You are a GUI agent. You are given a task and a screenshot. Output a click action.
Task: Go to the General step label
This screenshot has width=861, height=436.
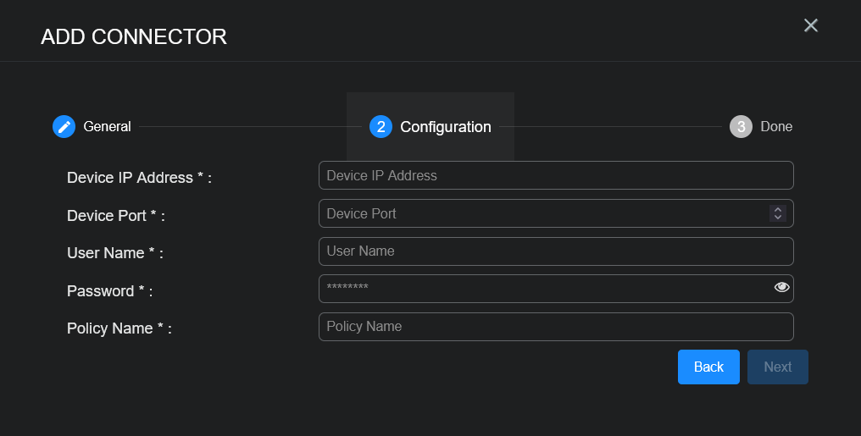(x=107, y=127)
